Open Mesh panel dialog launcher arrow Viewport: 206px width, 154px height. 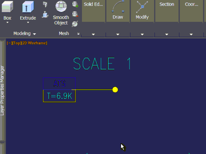pyautogui.click(x=78, y=34)
